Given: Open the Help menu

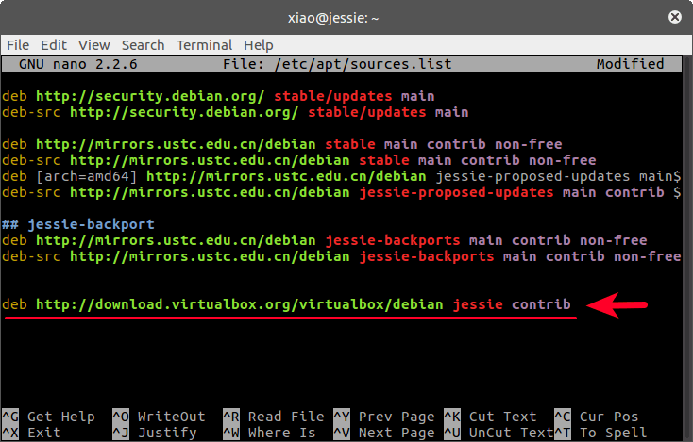Looking at the screenshot, I should point(258,45).
